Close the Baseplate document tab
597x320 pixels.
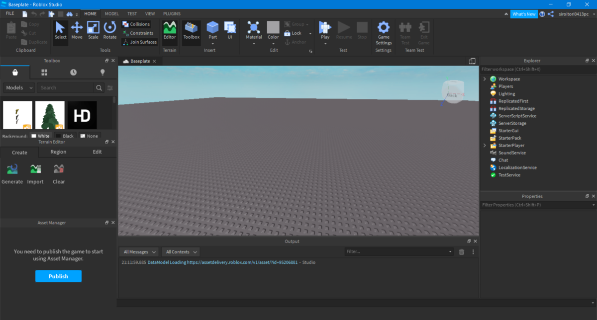point(154,61)
